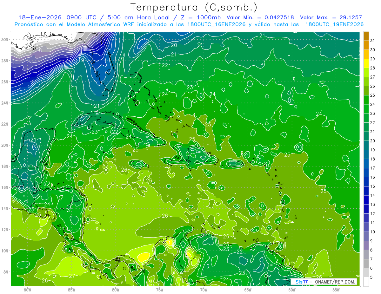Click the 22N latitude axis label
381x294 pixels.
pos(5,124)
